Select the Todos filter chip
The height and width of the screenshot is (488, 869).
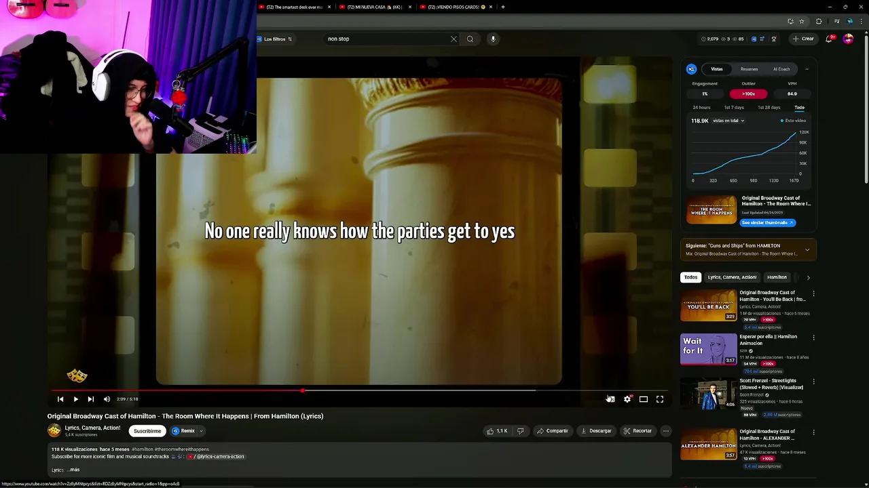[690, 277]
